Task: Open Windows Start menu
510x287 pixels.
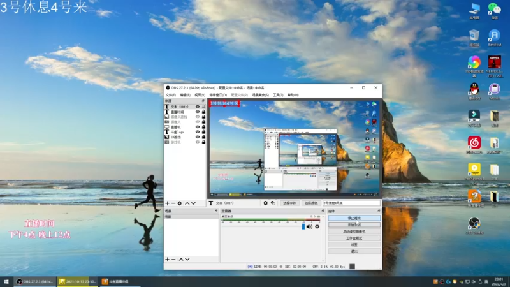Action: pyautogui.click(x=6, y=282)
